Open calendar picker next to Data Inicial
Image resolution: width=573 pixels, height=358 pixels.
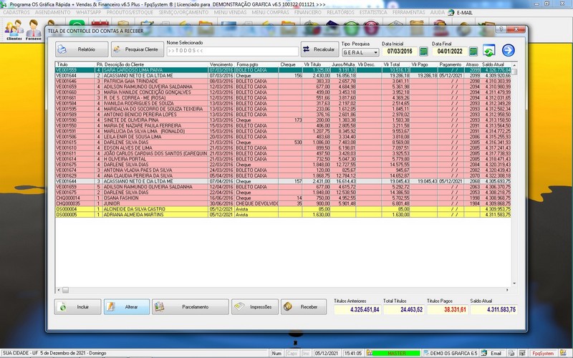click(x=423, y=51)
